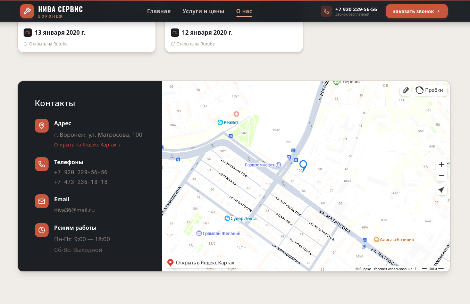Image resolution: width=470 pixels, height=304 pixels.
Task: Click the wrench logo icon in header
Action: (x=27, y=11)
